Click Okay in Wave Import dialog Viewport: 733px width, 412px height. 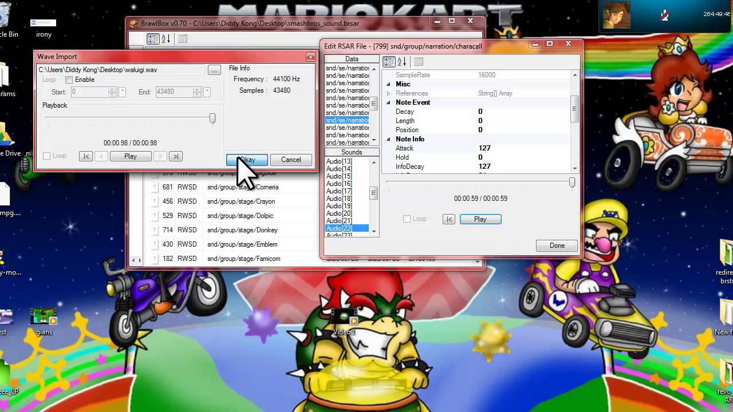click(247, 160)
